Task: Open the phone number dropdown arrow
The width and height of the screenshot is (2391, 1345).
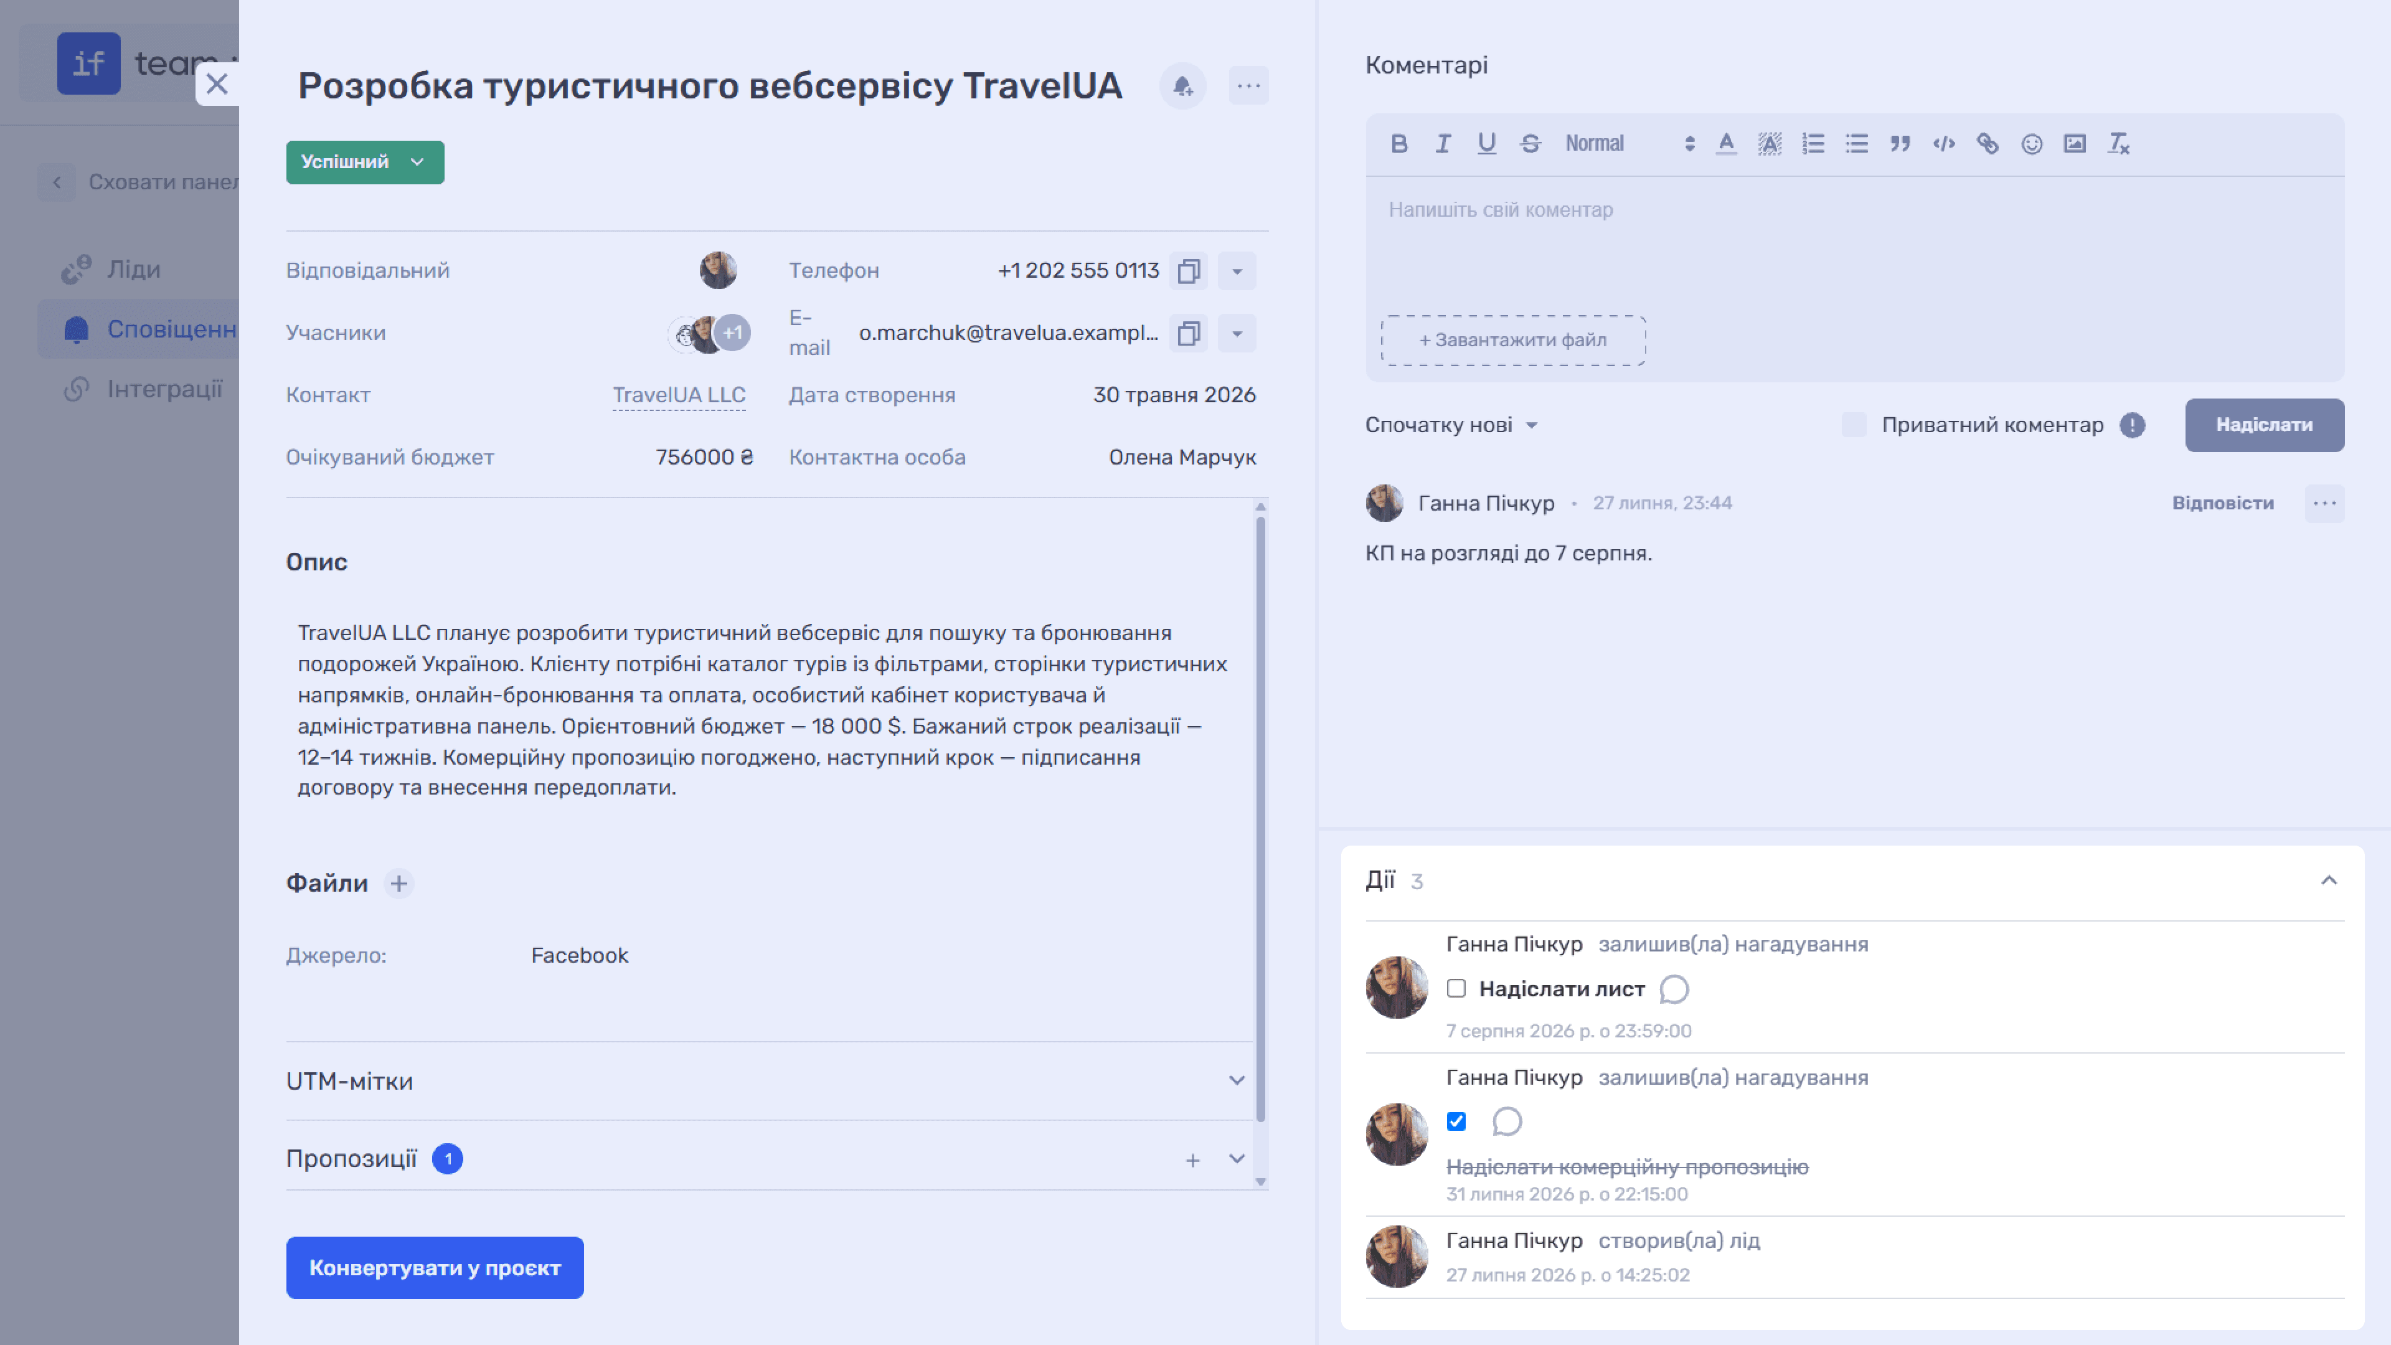Action: click(x=1237, y=271)
